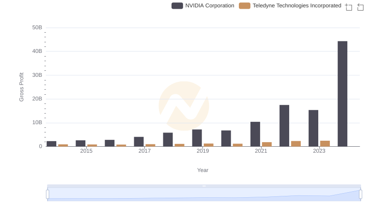Viewport: 369px width, 212px height.
Task: Click the NVIDIA bar for 2015
Action: (x=80, y=143)
